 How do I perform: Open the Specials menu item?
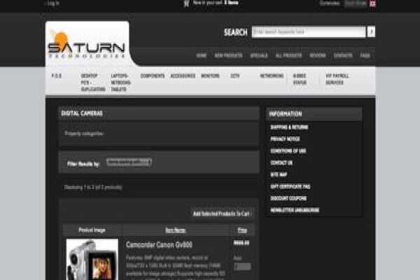point(259,55)
